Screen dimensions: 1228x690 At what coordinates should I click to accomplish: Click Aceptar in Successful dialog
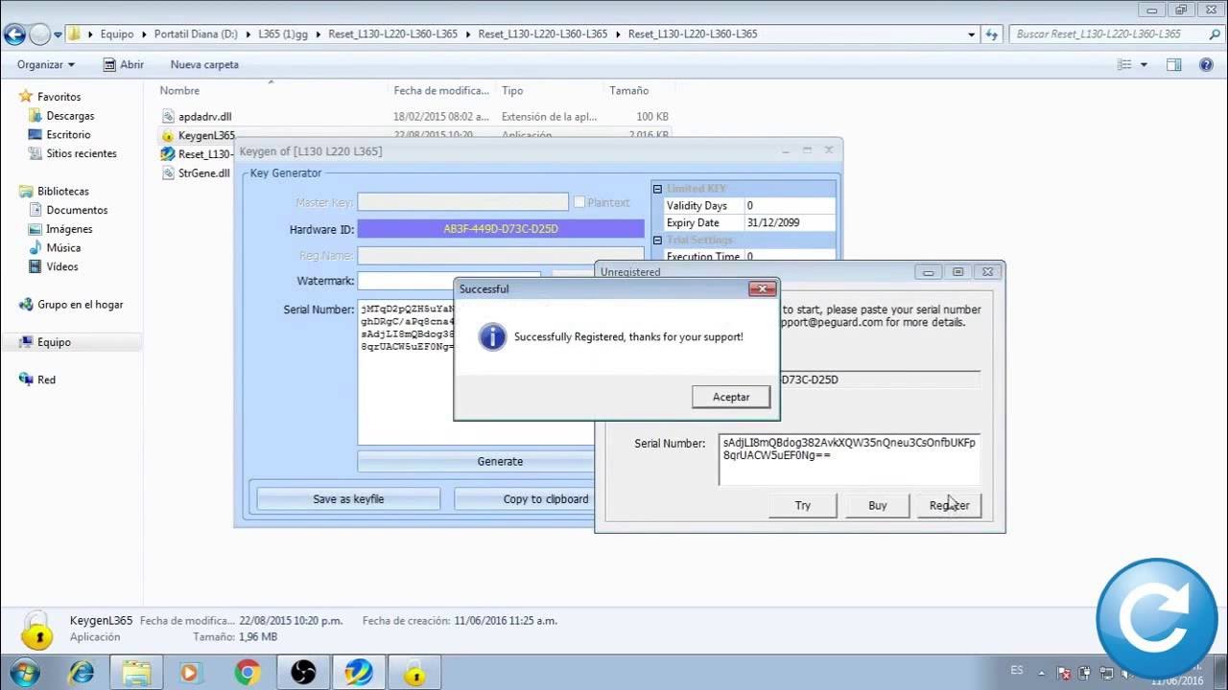tap(731, 397)
